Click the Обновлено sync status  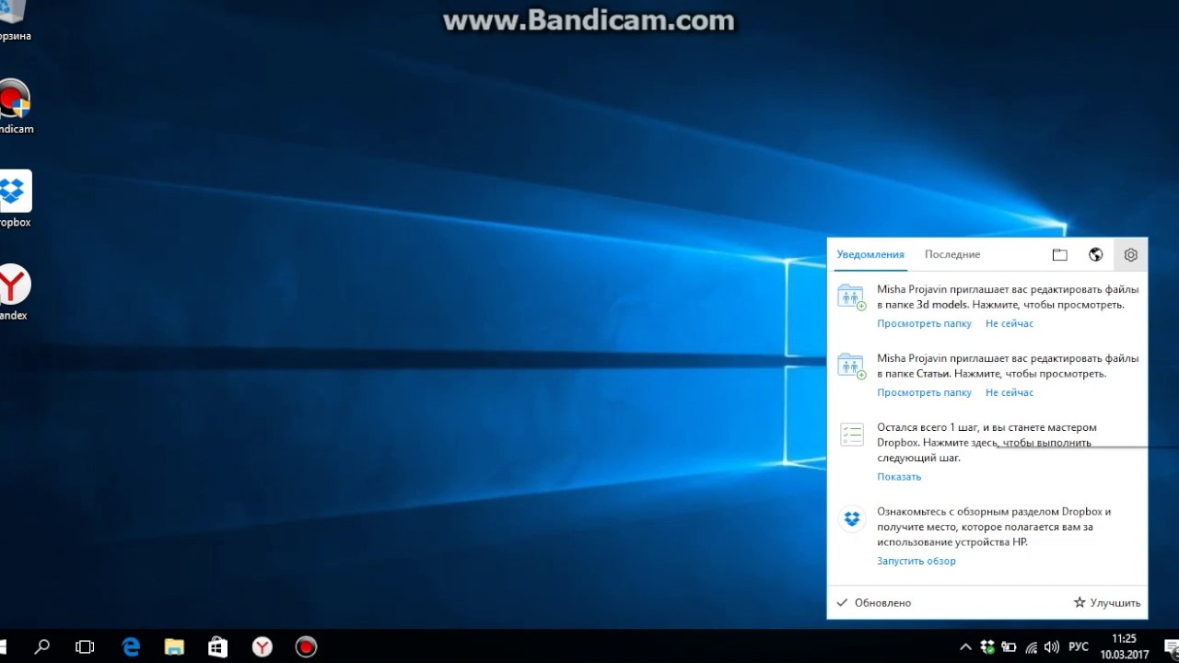coord(874,603)
